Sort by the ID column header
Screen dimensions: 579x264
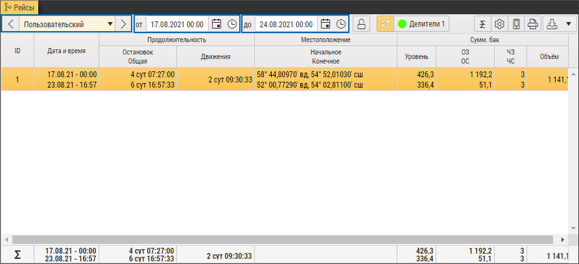(x=18, y=51)
